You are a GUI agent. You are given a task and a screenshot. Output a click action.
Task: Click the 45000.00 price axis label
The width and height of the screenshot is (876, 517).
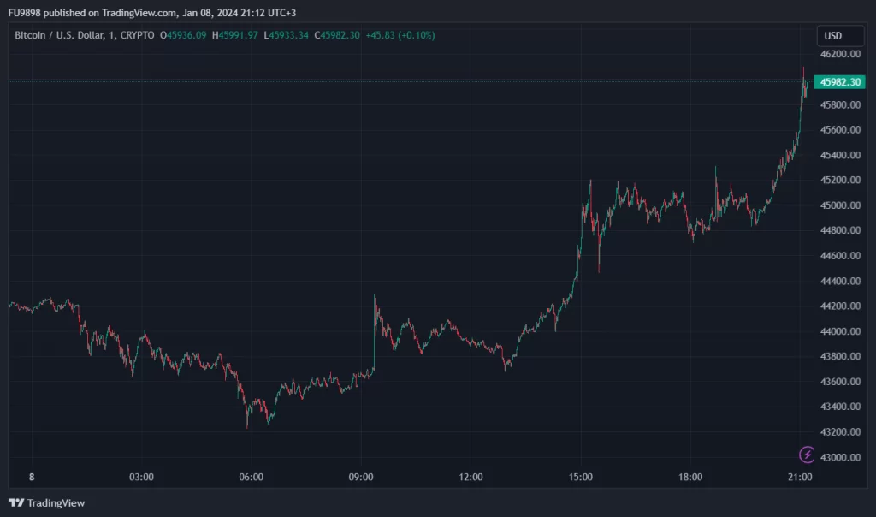point(838,205)
